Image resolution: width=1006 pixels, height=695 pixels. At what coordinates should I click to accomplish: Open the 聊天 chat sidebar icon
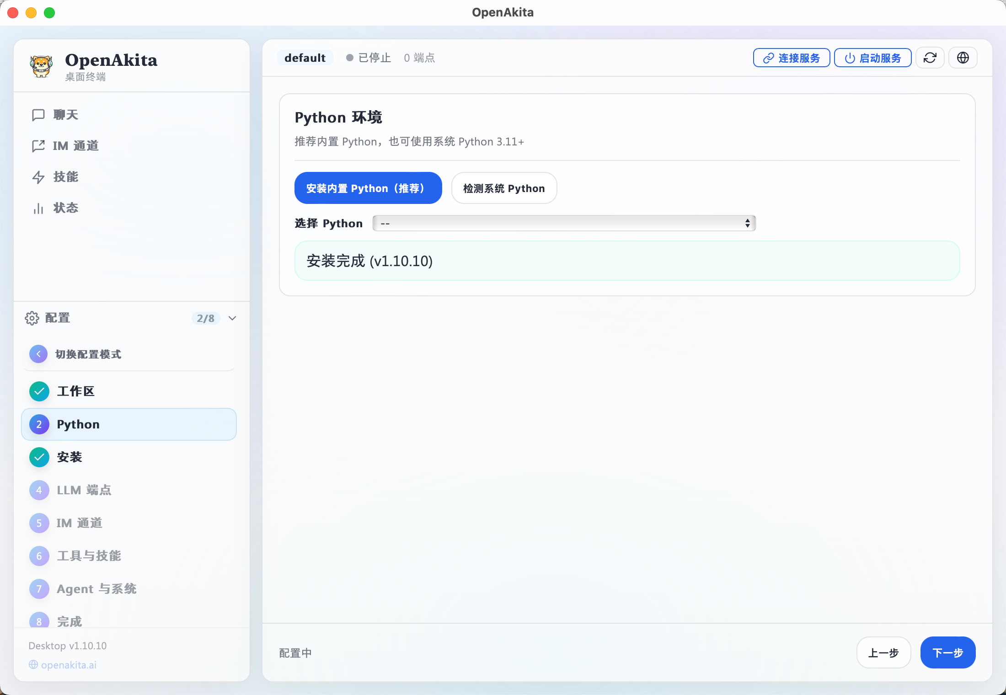coord(39,115)
